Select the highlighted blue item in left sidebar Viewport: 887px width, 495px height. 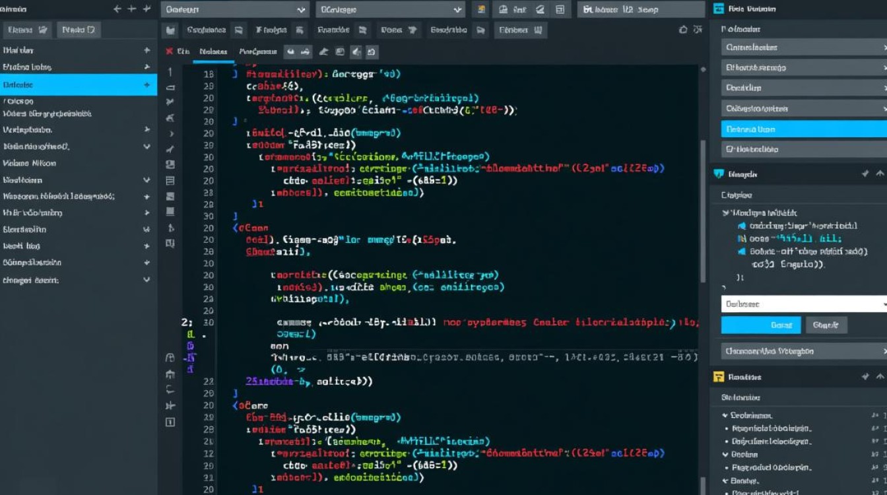[x=78, y=85]
